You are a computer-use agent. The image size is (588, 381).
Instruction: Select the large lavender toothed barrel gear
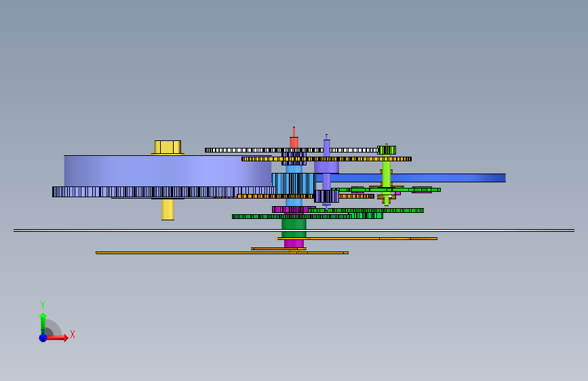click(163, 192)
